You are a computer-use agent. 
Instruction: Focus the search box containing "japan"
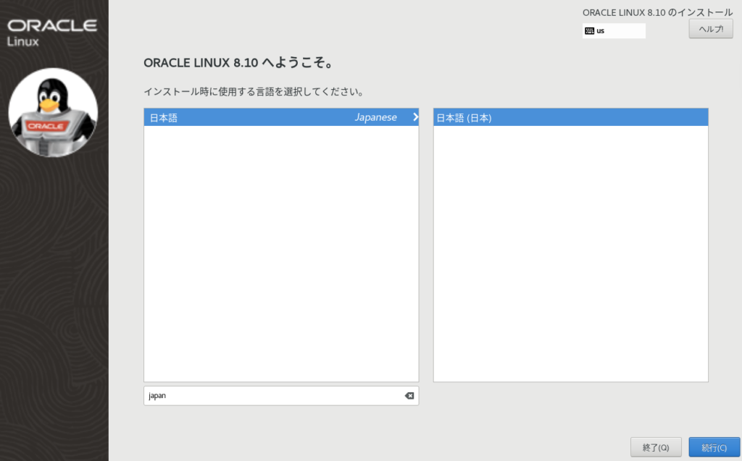[x=275, y=396]
